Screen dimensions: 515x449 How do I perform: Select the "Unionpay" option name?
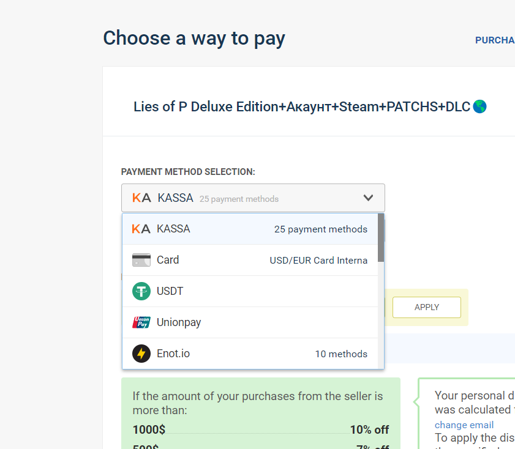click(179, 322)
